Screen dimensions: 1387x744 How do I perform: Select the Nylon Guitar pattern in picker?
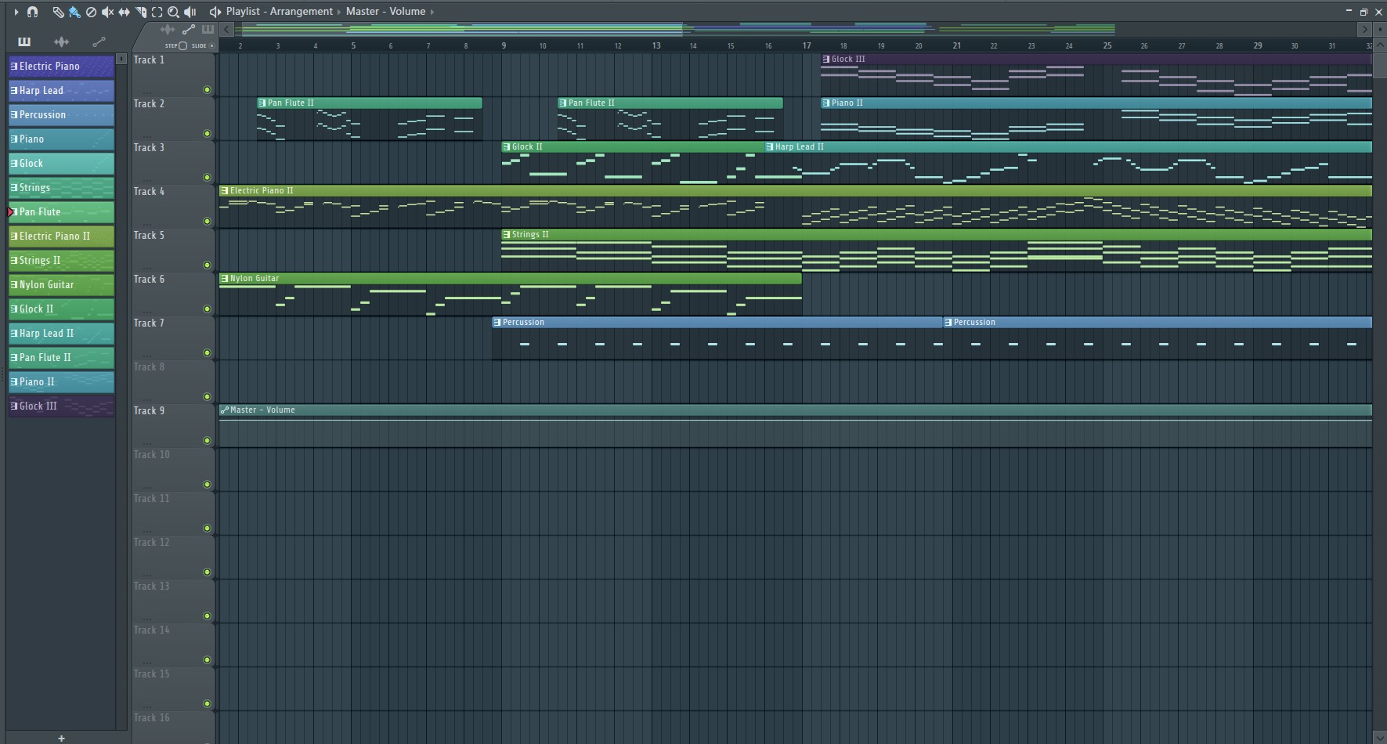pyautogui.click(x=61, y=285)
